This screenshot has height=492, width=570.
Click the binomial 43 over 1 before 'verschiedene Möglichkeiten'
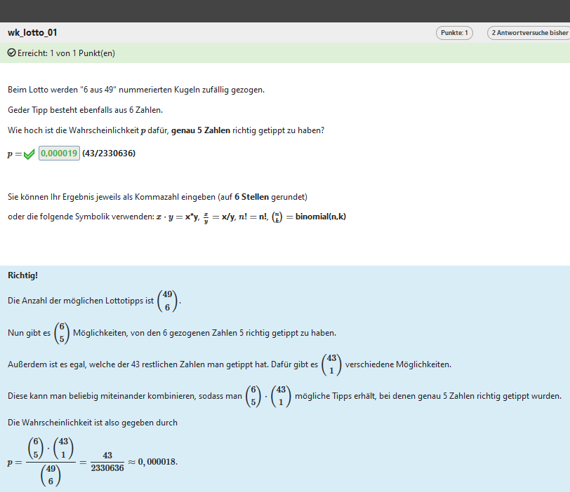click(x=332, y=365)
